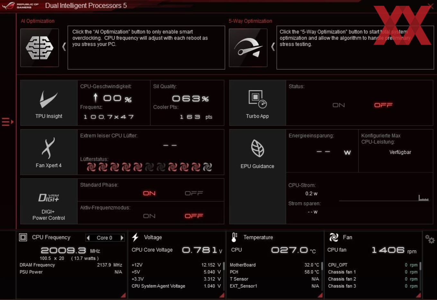Screen dimensions: 437x300
Task: Set Aktiv-Frequenzmodus to ON
Action: [x=149, y=216]
